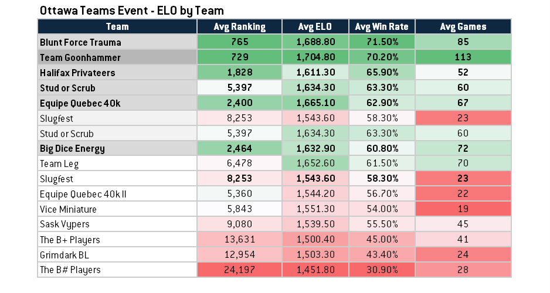Select the Avg Win Rate header
The height and width of the screenshot is (293, 550).
point(382,27)
